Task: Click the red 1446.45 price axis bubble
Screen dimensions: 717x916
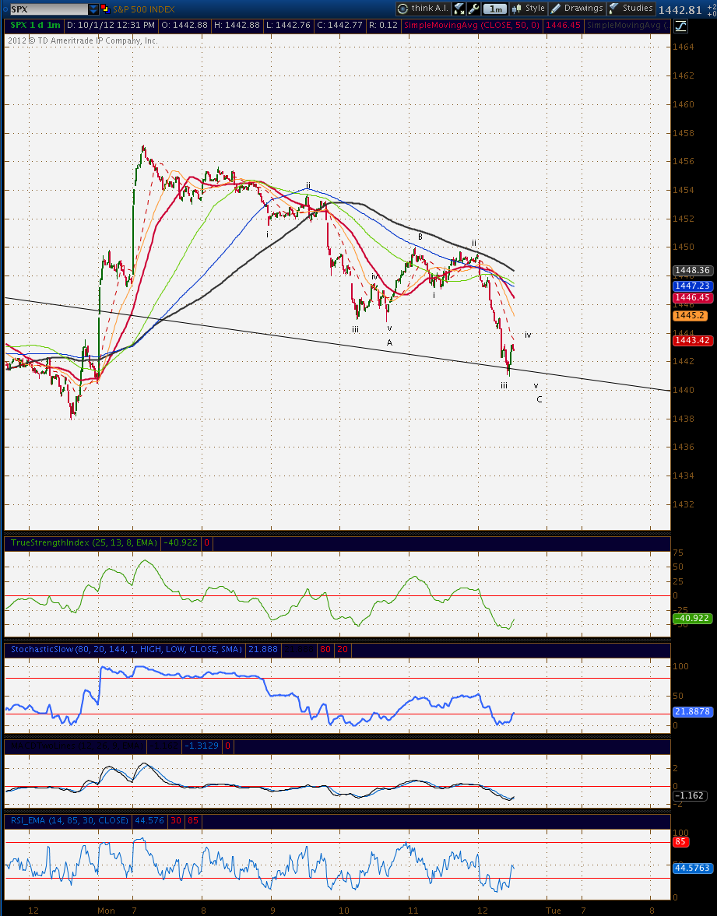Action: click(692, 297)
